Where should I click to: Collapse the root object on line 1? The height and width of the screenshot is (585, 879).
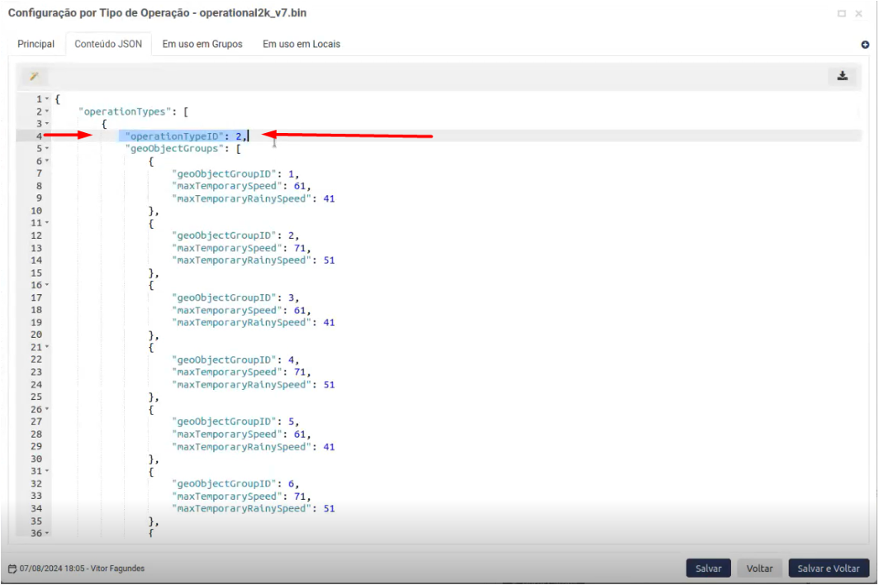(x=47, y=99)
